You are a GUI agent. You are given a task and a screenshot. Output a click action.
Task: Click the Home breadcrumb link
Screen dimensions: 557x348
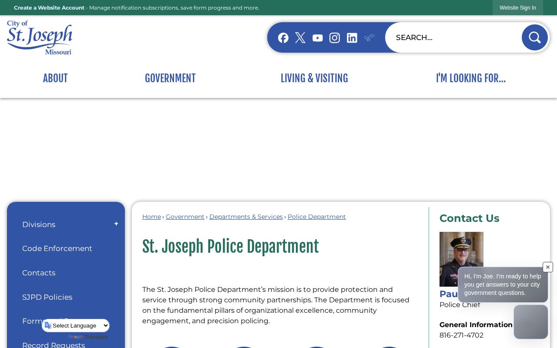(151, 217)
